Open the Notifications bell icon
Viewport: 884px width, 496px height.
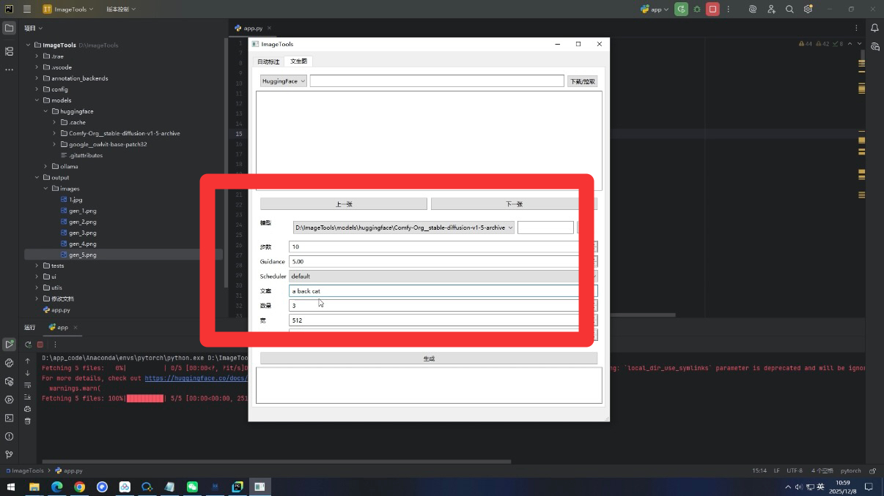pos(874,29)
